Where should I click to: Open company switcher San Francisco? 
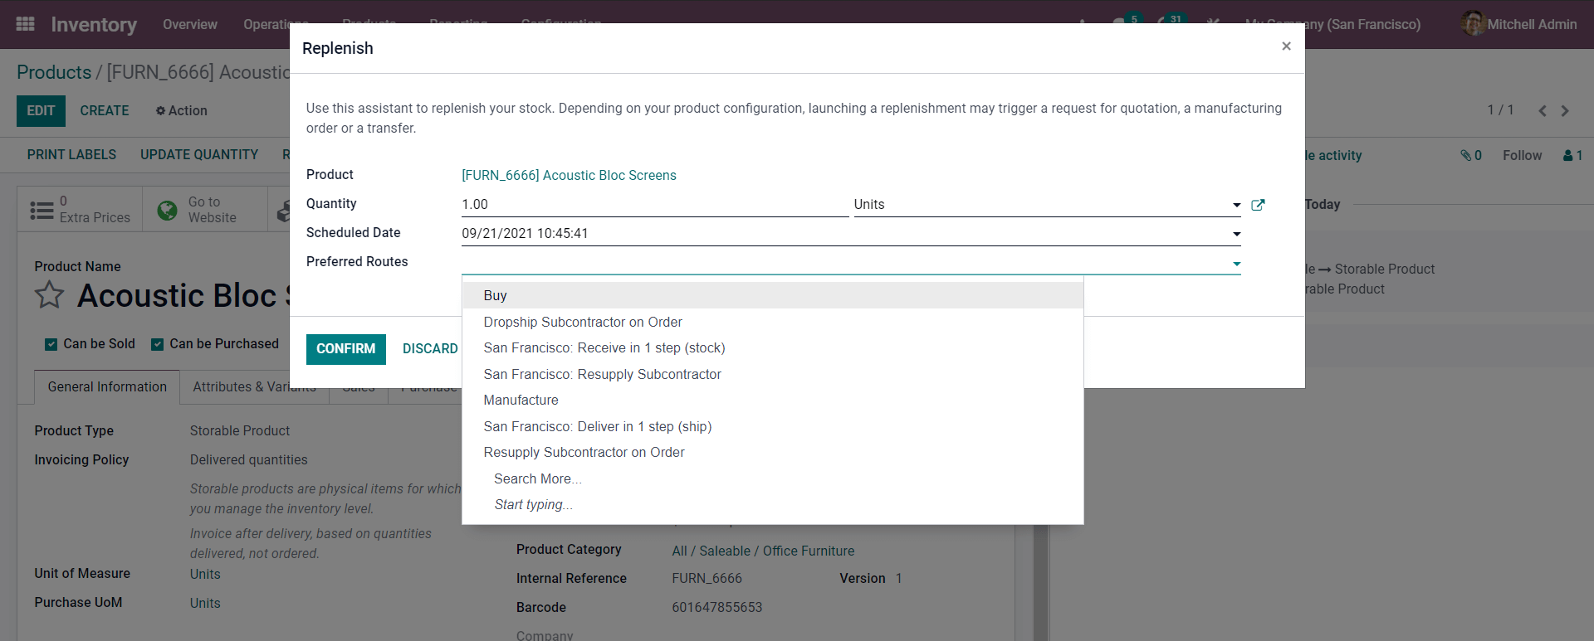pos(1332,24)
